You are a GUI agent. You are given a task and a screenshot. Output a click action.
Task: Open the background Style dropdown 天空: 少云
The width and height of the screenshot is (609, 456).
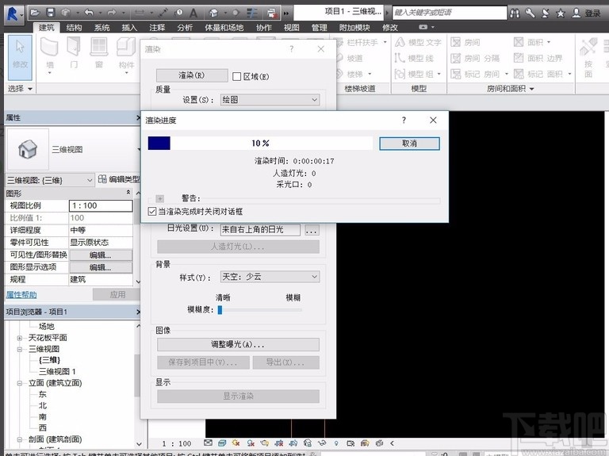tap(270, 277)
